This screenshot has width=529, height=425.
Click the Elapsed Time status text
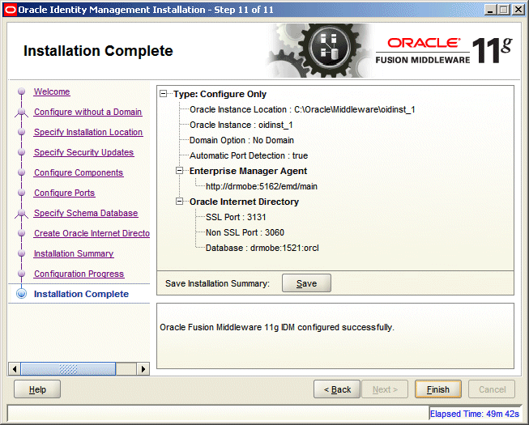click(475, 414)
